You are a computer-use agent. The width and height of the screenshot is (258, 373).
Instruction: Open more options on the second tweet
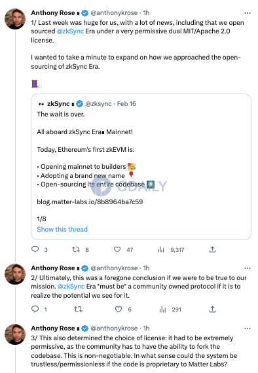[x=248, y=268]
